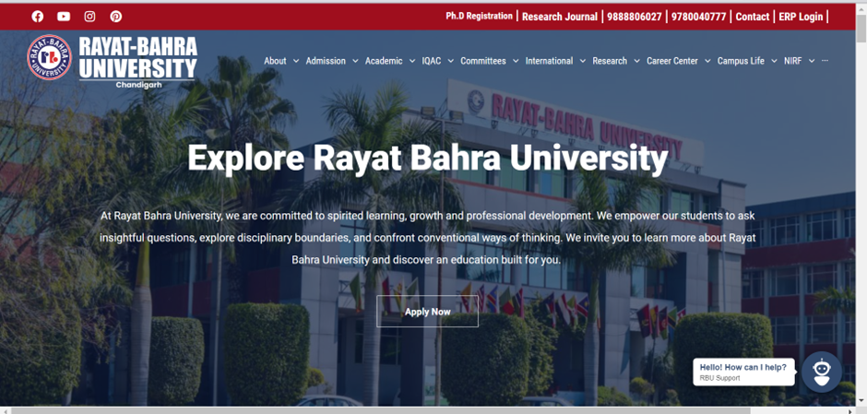Expand the IQAC dropdown chevron
Image resolution: width=867 pixels, height=414 pixels.
(451, 62)
